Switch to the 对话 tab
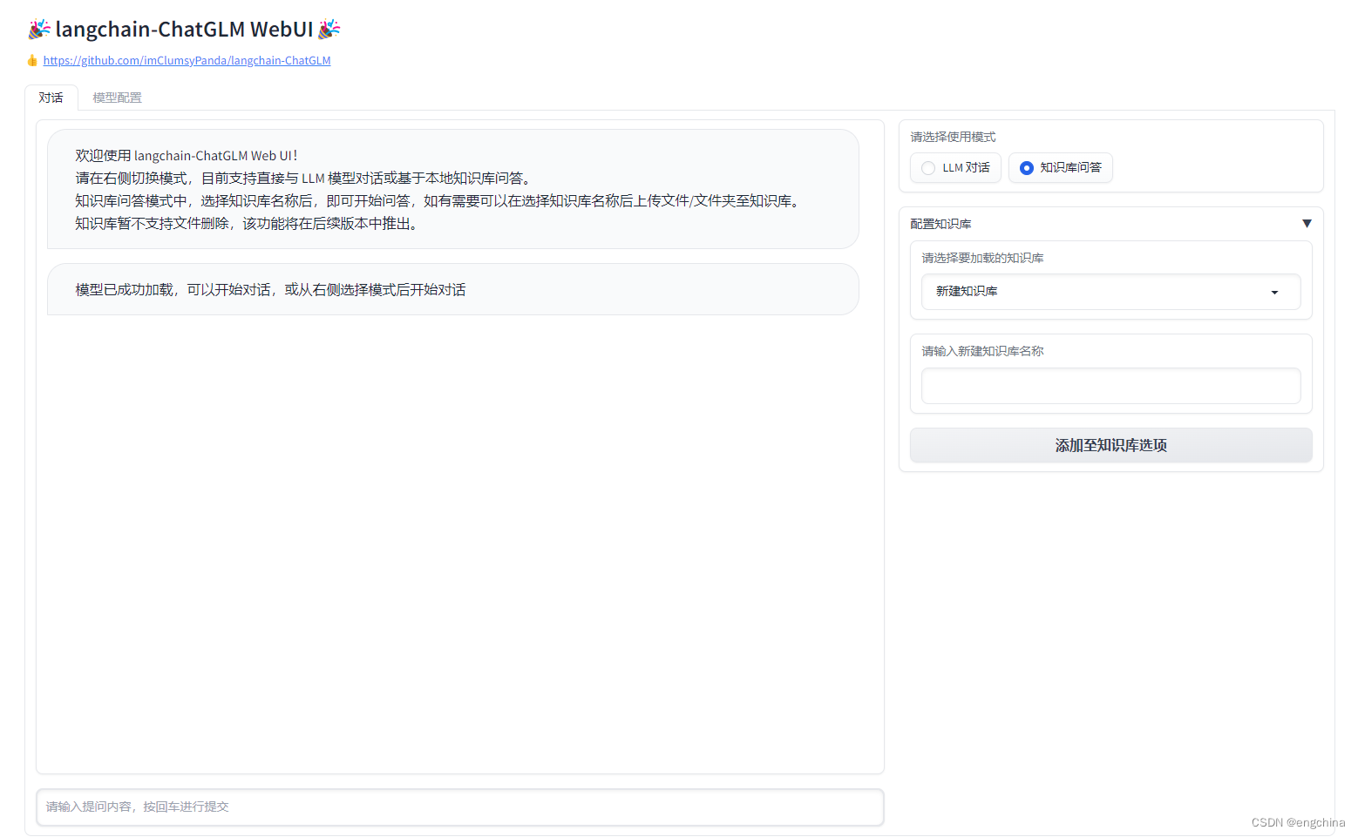 tap(51, 97)
